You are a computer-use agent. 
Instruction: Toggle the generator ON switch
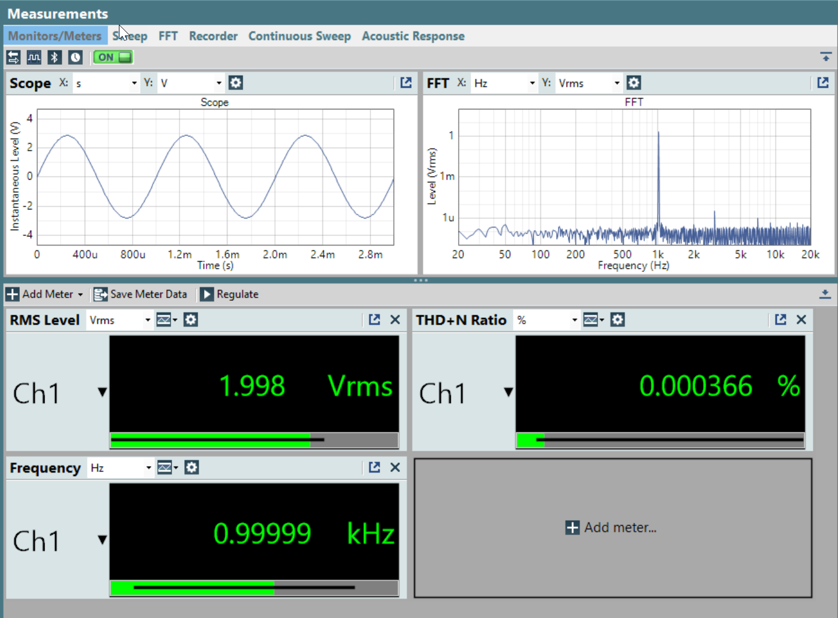pos(113,57)
